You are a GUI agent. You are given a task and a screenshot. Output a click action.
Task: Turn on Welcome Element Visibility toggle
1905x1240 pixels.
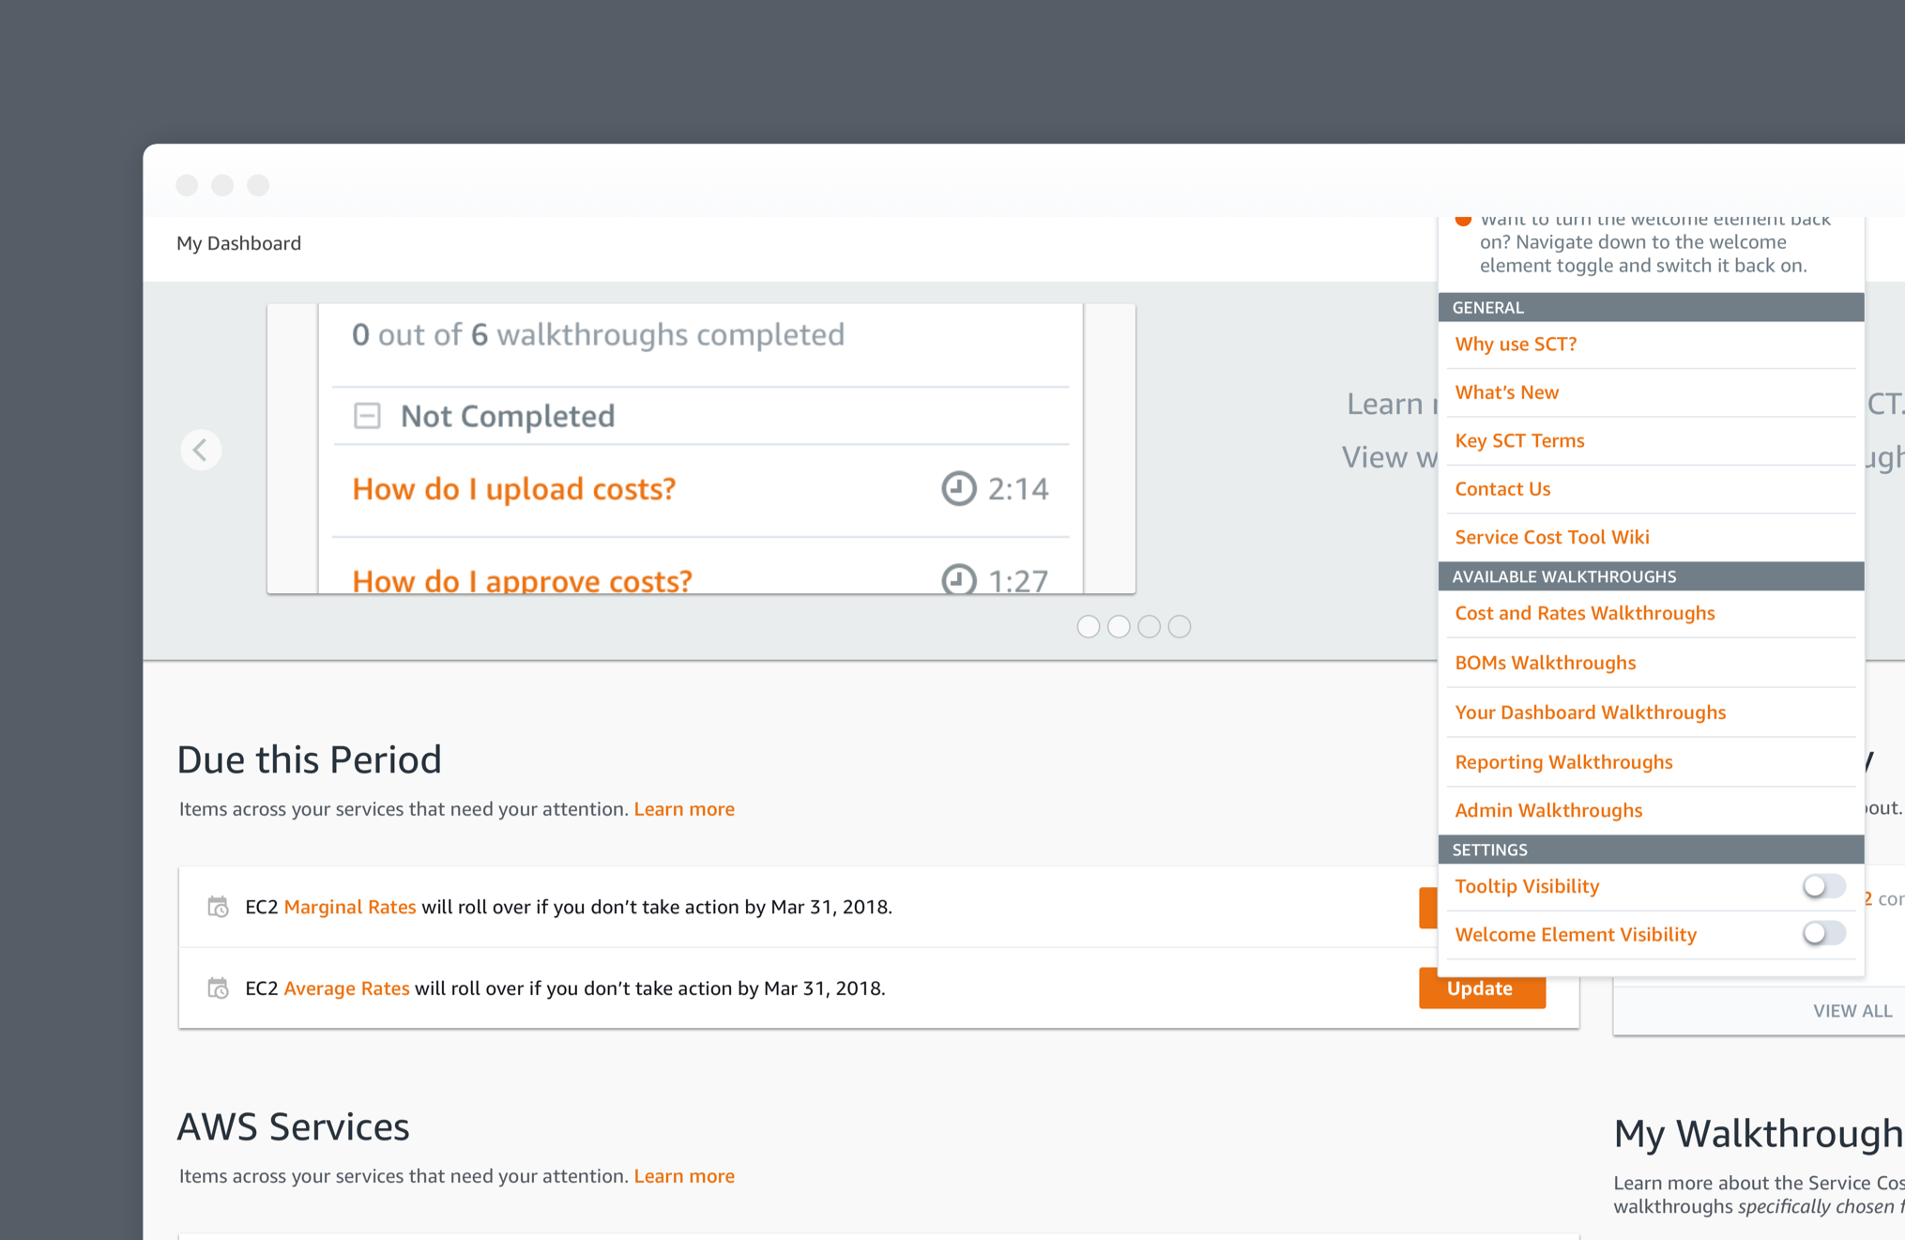tap(1822, 934)
